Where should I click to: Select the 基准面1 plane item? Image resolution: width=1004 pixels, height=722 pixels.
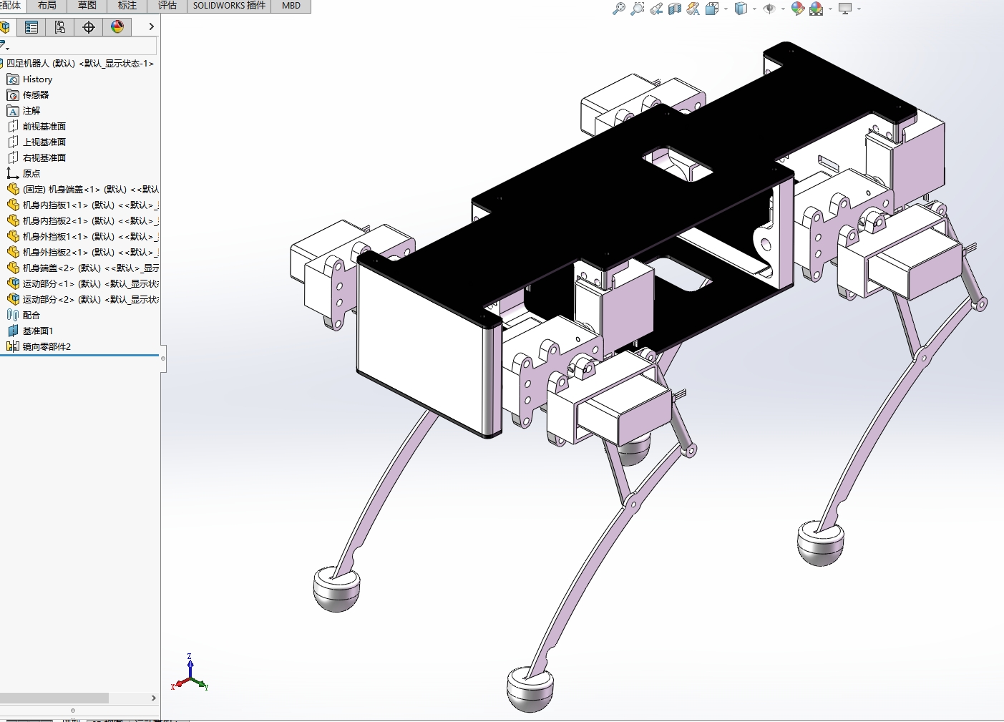tap(37, 331)
